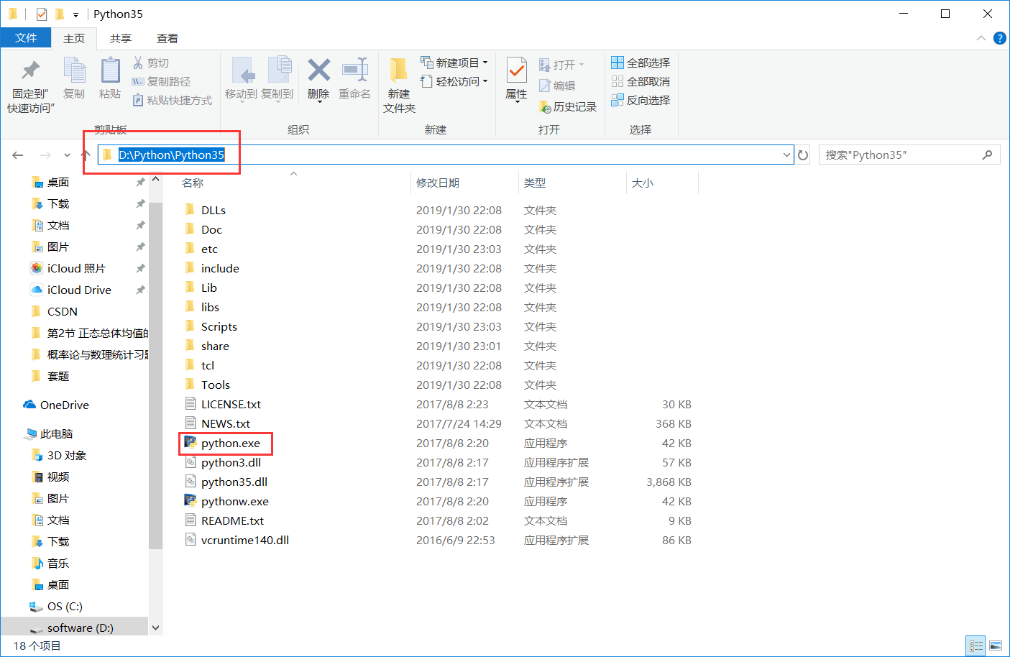Select the Scripts folder
The width and height of the screenshot is (1010, 657).
pyautogui.click(x=219, y=326)
